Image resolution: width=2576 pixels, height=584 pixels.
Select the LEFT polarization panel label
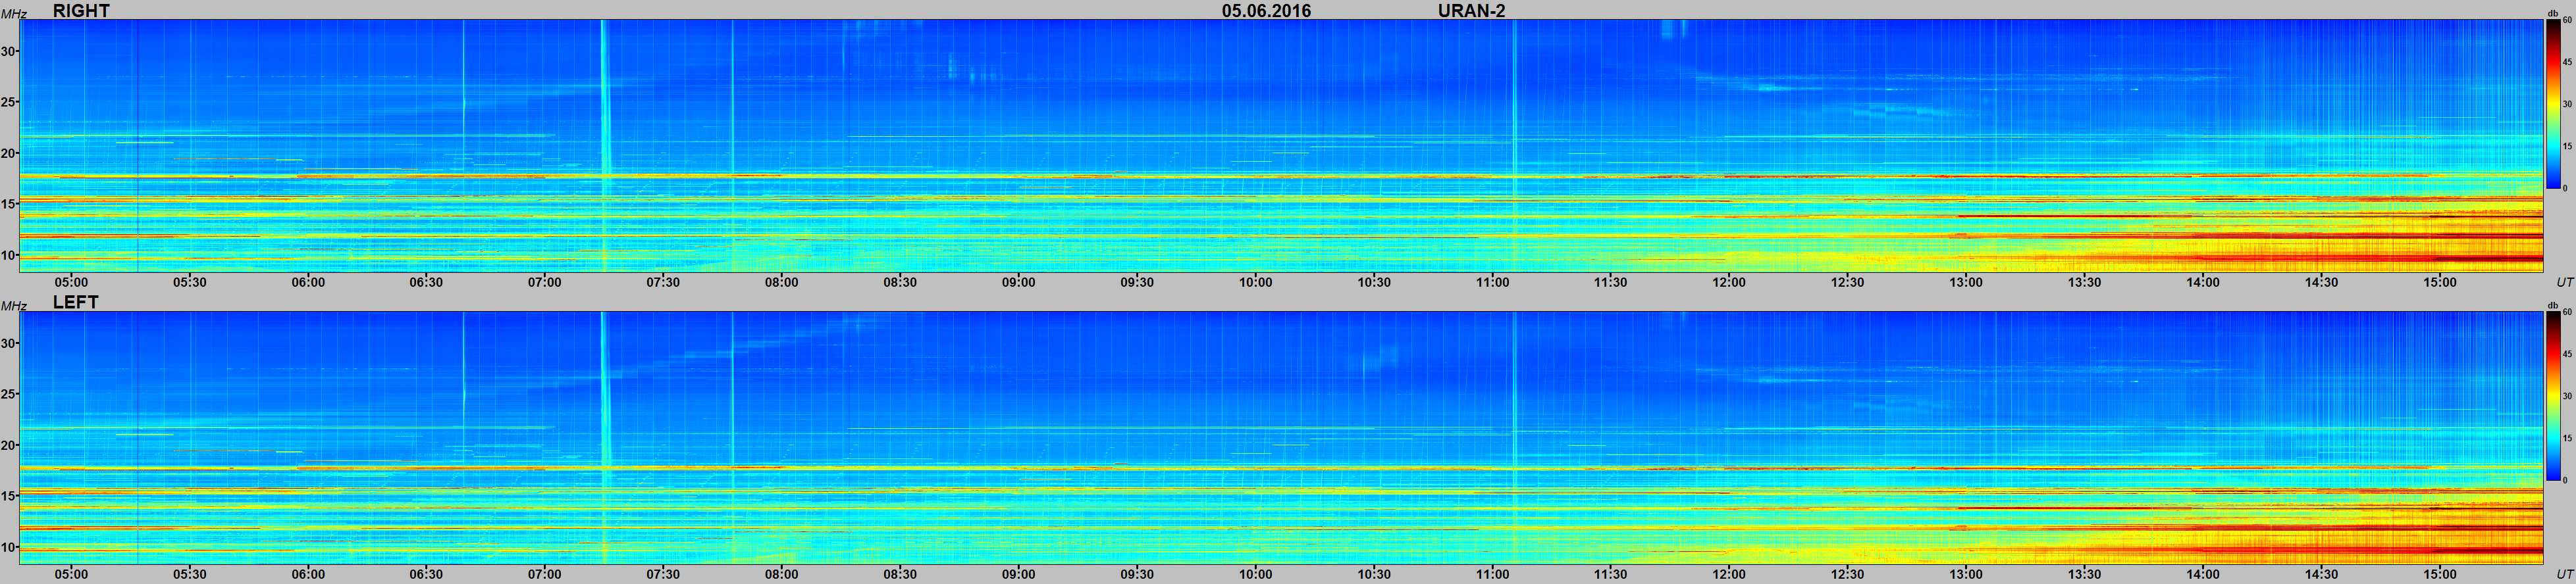click(75, 303)
